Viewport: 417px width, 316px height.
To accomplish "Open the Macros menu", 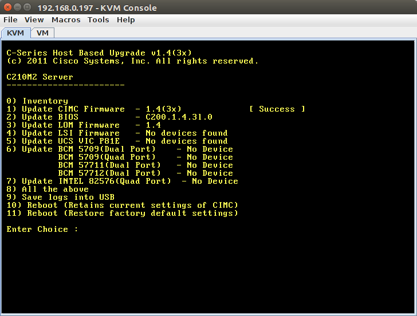I will tap(66, 20).
